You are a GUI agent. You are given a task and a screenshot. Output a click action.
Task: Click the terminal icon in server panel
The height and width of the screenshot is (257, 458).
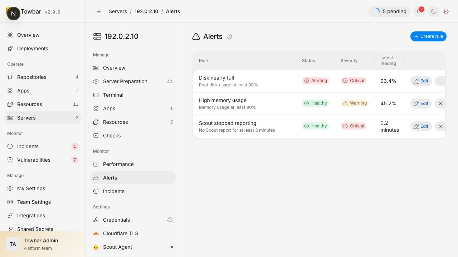96,95
